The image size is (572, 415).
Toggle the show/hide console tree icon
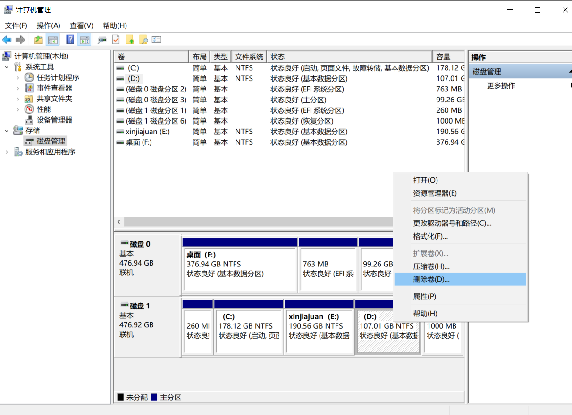pos(52,40)
